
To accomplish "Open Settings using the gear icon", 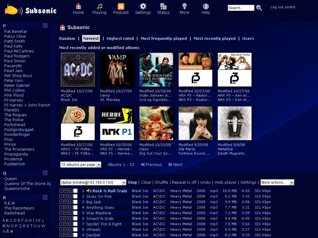I will [143, 6].
